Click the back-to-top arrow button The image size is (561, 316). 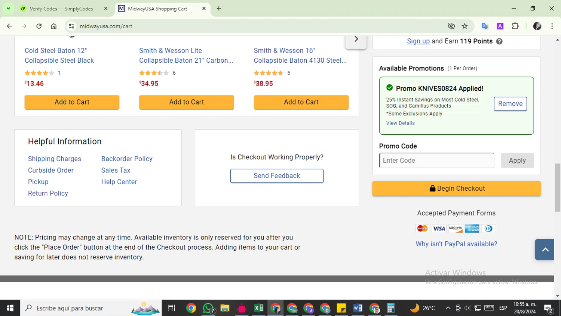[x=545, y=249]
